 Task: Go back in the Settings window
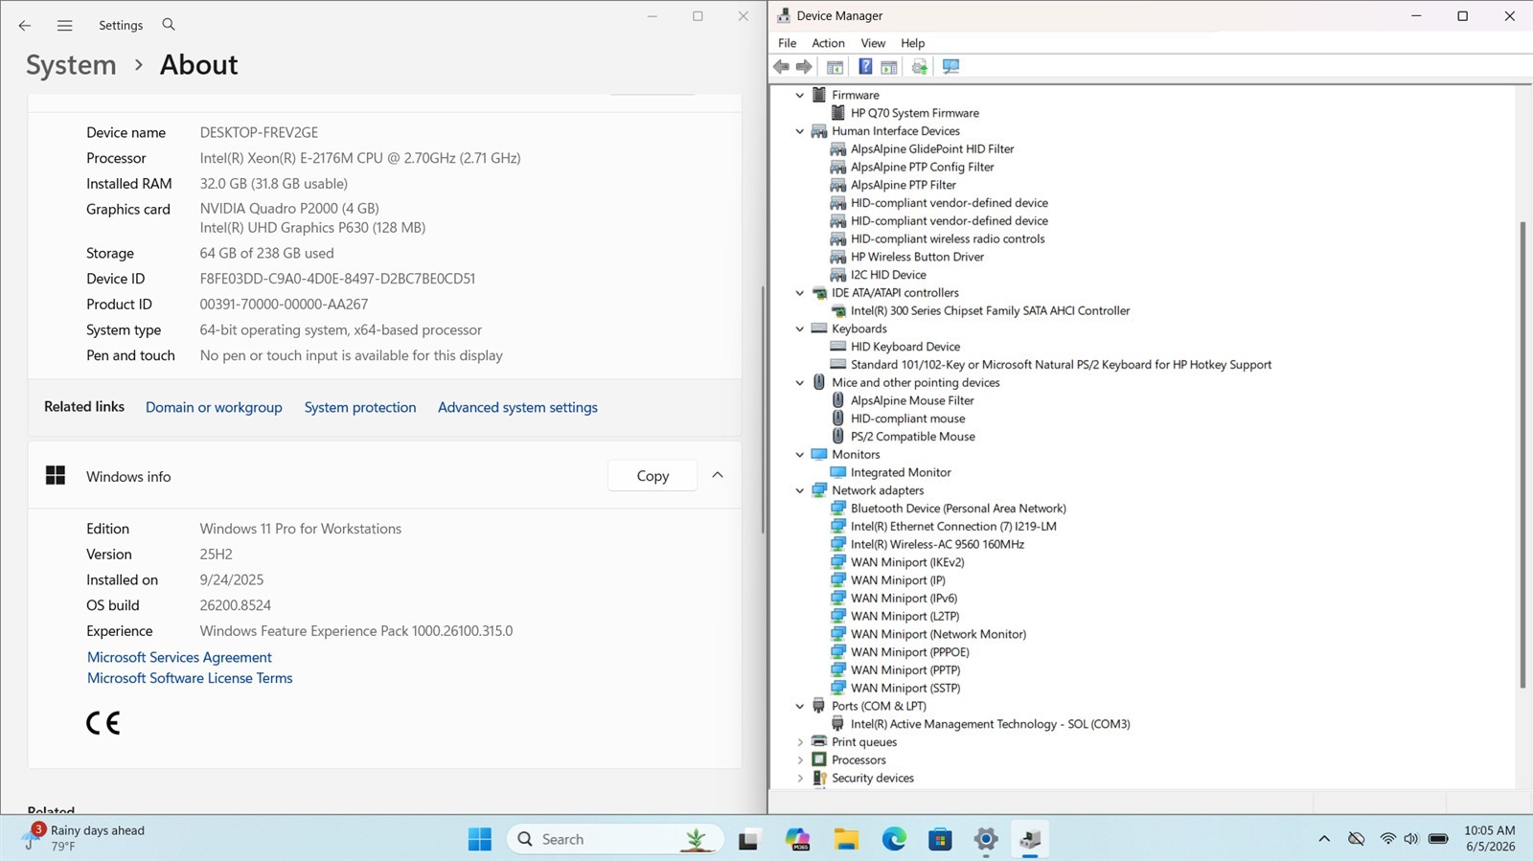click(x=25, y=26)
